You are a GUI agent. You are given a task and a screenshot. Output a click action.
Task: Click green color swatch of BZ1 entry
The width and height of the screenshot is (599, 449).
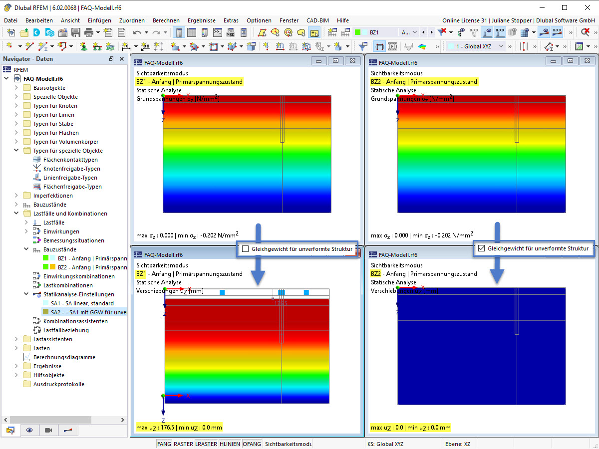[x=46, y=258]
